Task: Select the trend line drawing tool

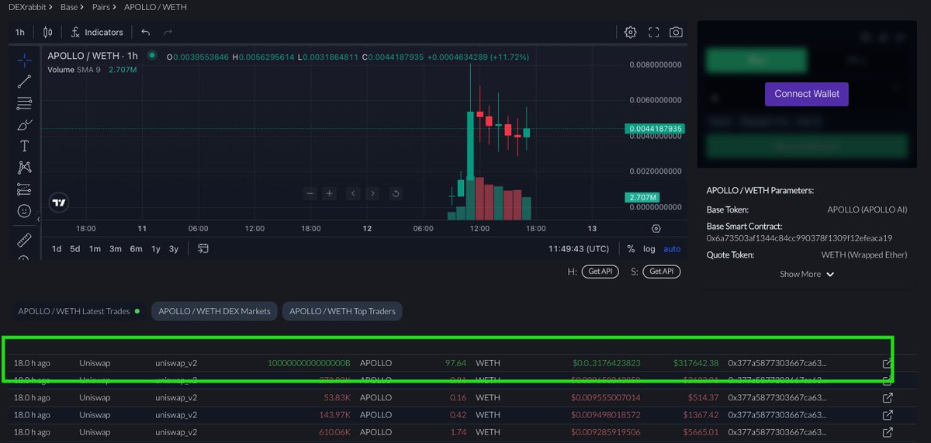Action: pyautogui.click(x=24, y=81)
